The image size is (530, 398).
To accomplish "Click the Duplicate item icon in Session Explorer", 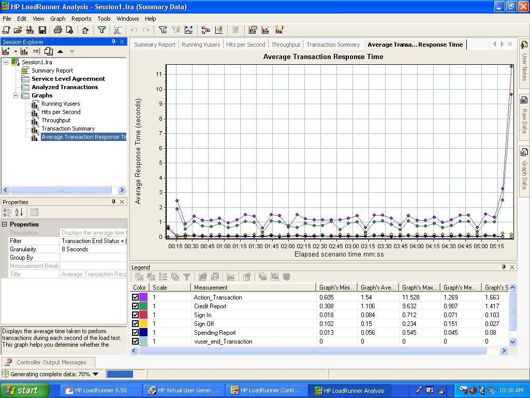I will tap(49, 51).
